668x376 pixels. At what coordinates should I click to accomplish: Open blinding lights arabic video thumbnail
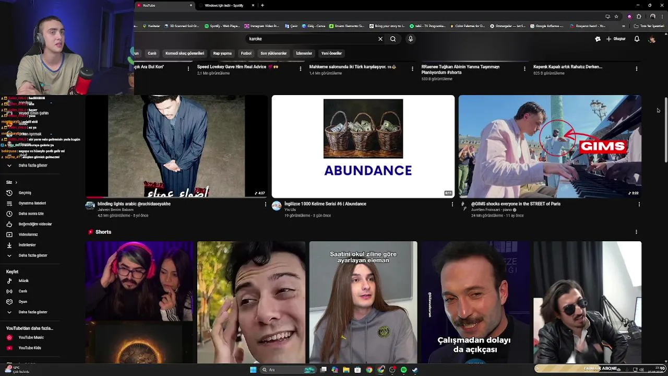176,146
